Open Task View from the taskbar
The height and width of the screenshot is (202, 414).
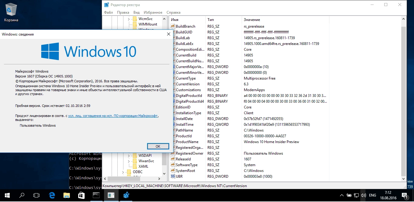pos(36,195)
